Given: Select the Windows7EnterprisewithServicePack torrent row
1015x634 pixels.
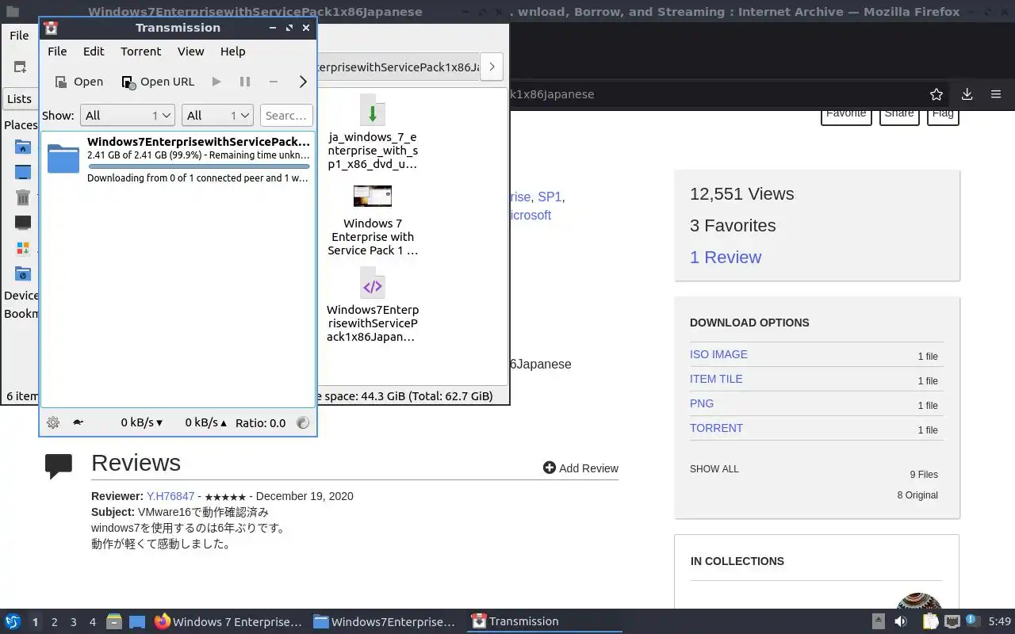Looking at the screenshot, I should point(178,160).
